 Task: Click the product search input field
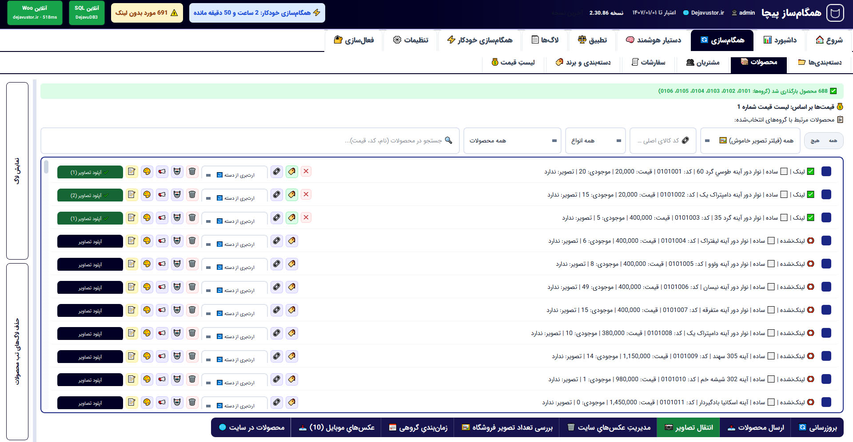250,141
